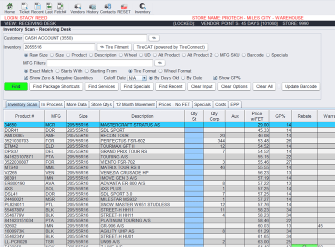Open the Inventory search icon

click(x=142, y=7)
